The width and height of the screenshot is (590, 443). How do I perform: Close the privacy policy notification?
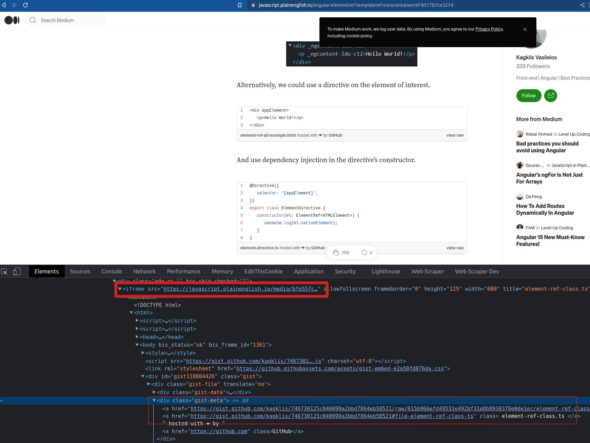pyautogui.click(x=525, y=30)
